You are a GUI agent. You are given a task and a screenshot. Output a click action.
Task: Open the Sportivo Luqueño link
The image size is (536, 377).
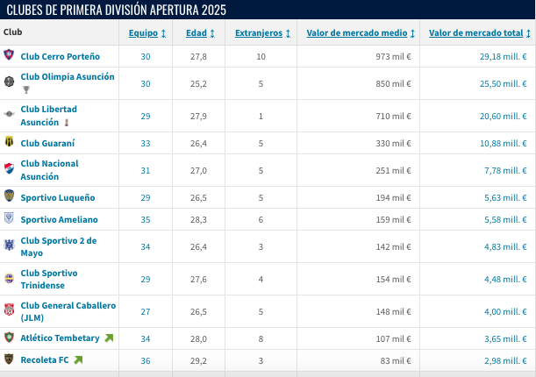[x=58, y=198]
